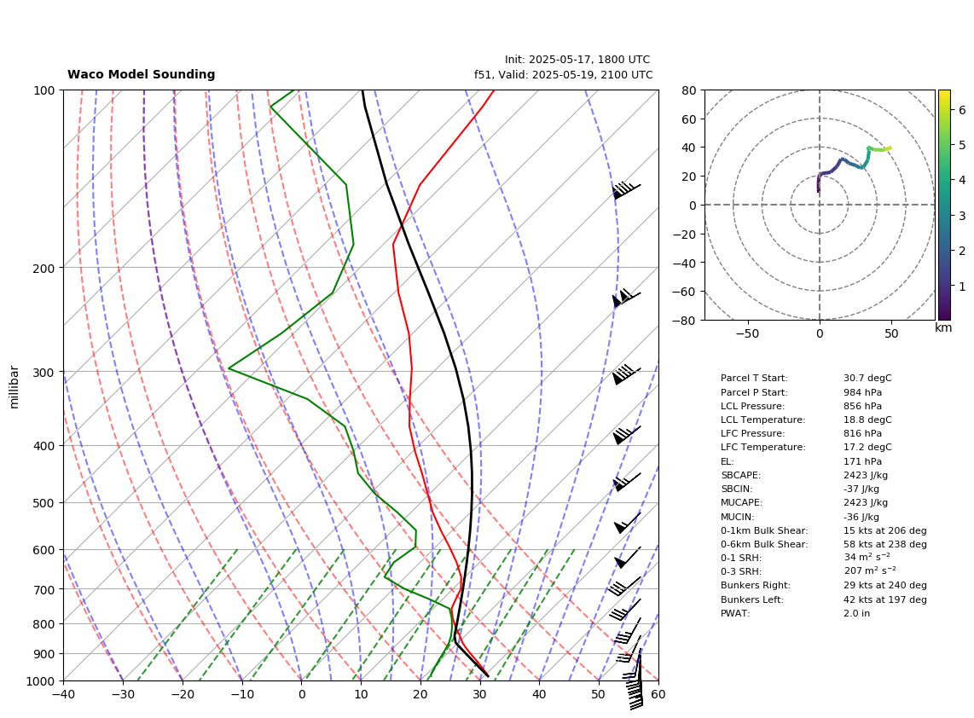Click the 2423 J/kg value beside SBCAPE
Image resolution: width=974 pixels, height=718 pixels.
coord(866,475)
